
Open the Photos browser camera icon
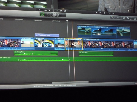tap(128, 18)
